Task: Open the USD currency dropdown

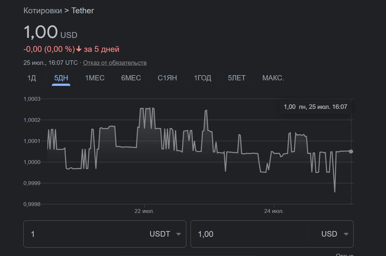Action: tap(334, 234)
